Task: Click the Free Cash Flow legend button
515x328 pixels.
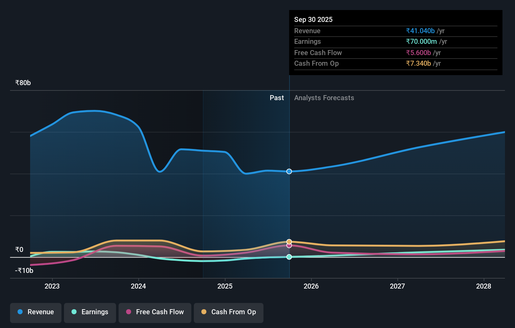Action: [x=155, y=312]
